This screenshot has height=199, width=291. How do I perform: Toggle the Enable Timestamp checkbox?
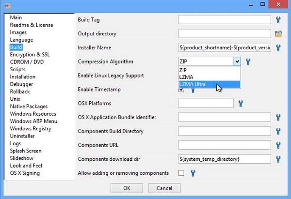(181, 90)
